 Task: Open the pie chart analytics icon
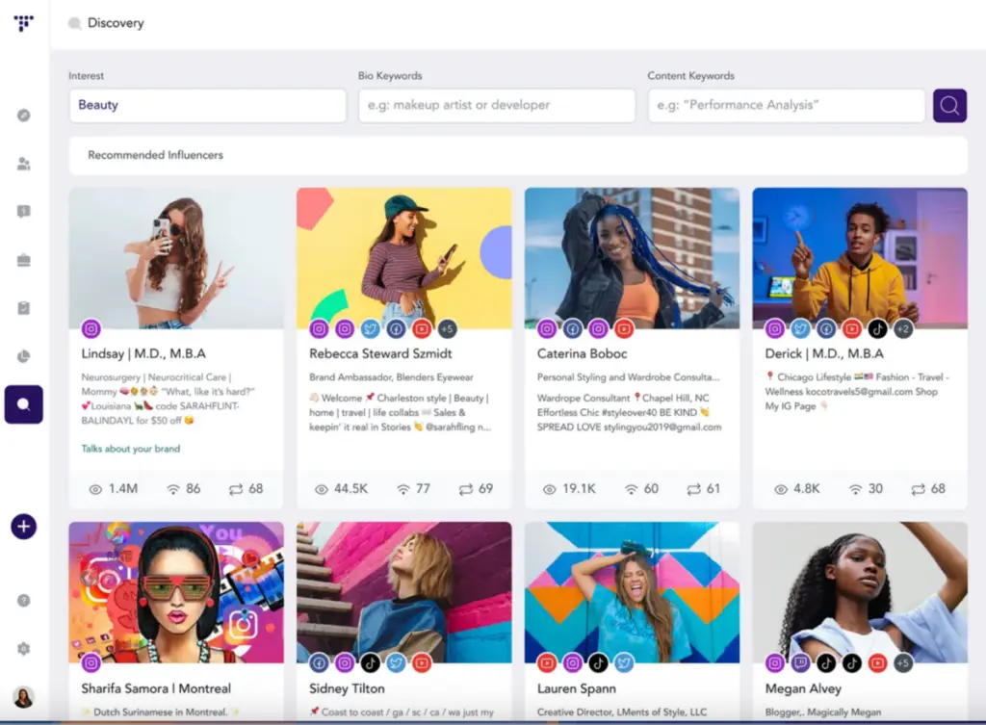click(x=24, y=356)
